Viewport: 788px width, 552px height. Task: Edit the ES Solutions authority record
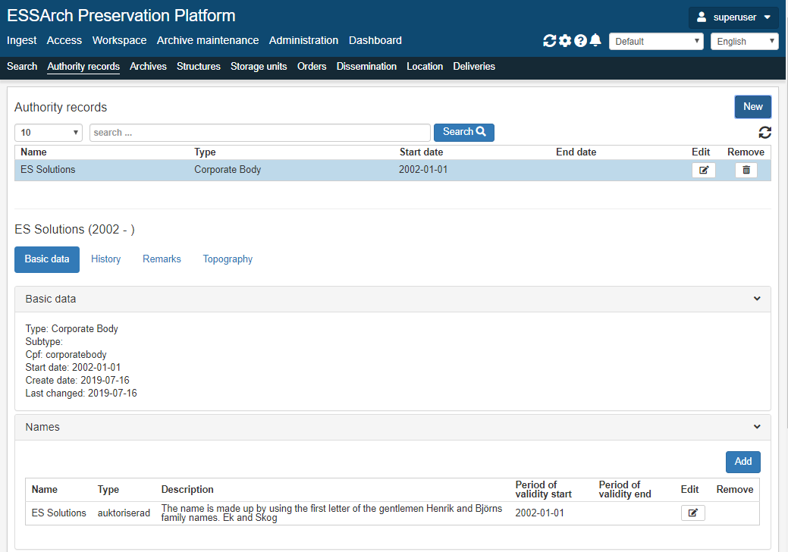tap(704, 171)
